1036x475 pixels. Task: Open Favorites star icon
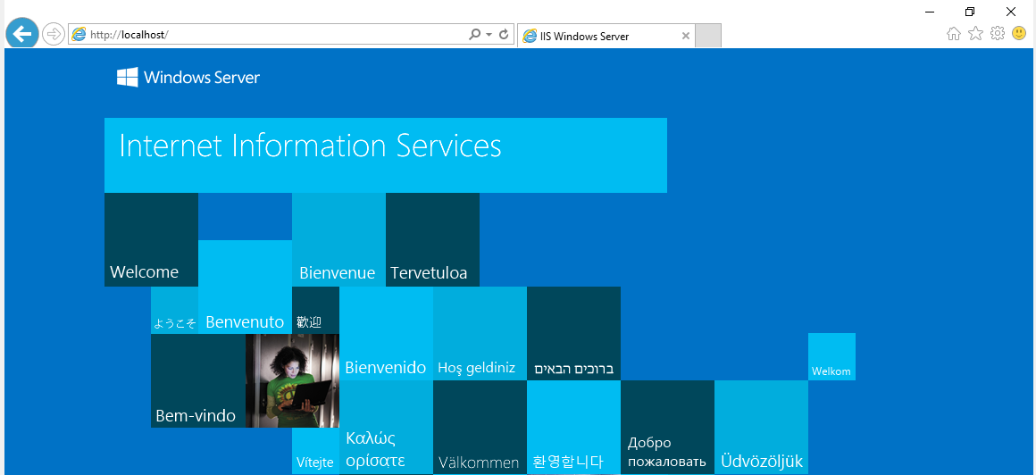(x=975, y=34)
